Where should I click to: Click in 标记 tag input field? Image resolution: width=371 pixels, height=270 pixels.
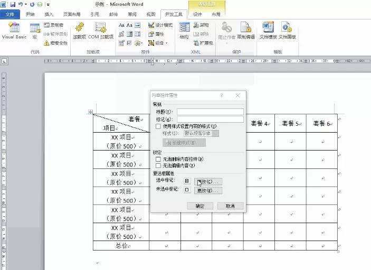coord(210,119)
